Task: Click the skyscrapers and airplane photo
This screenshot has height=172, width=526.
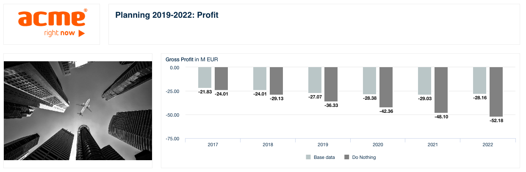Action: [x=78, y=111]
